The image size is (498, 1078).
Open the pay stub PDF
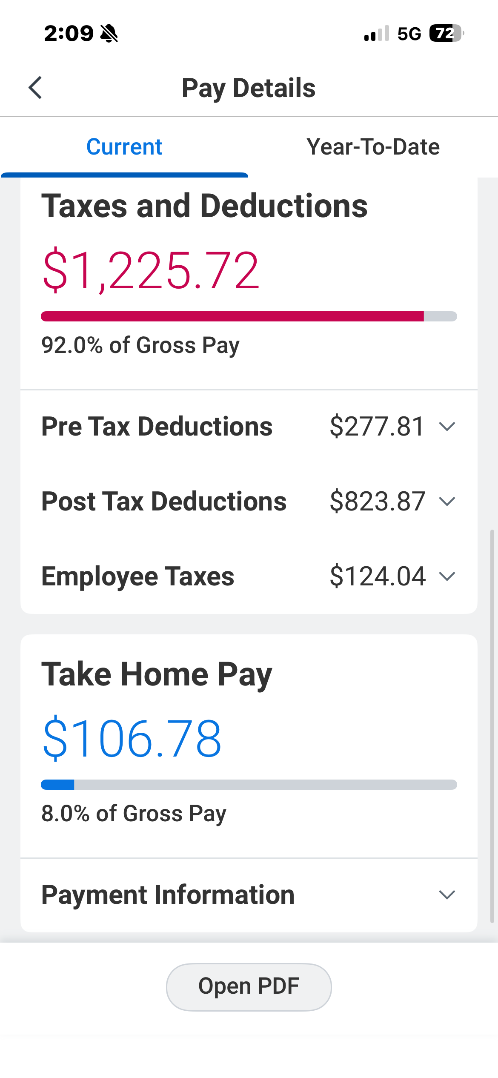[249, 986]
